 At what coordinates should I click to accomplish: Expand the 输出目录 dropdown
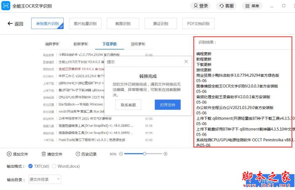click(45, 179)
